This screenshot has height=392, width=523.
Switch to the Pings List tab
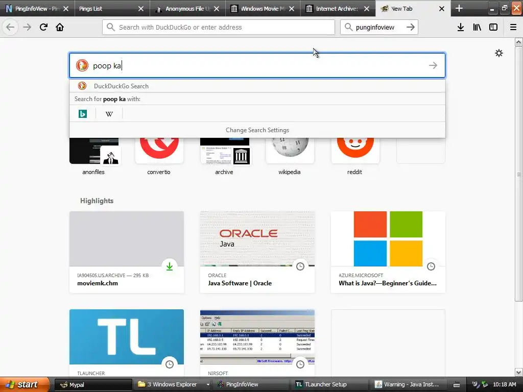107,9
